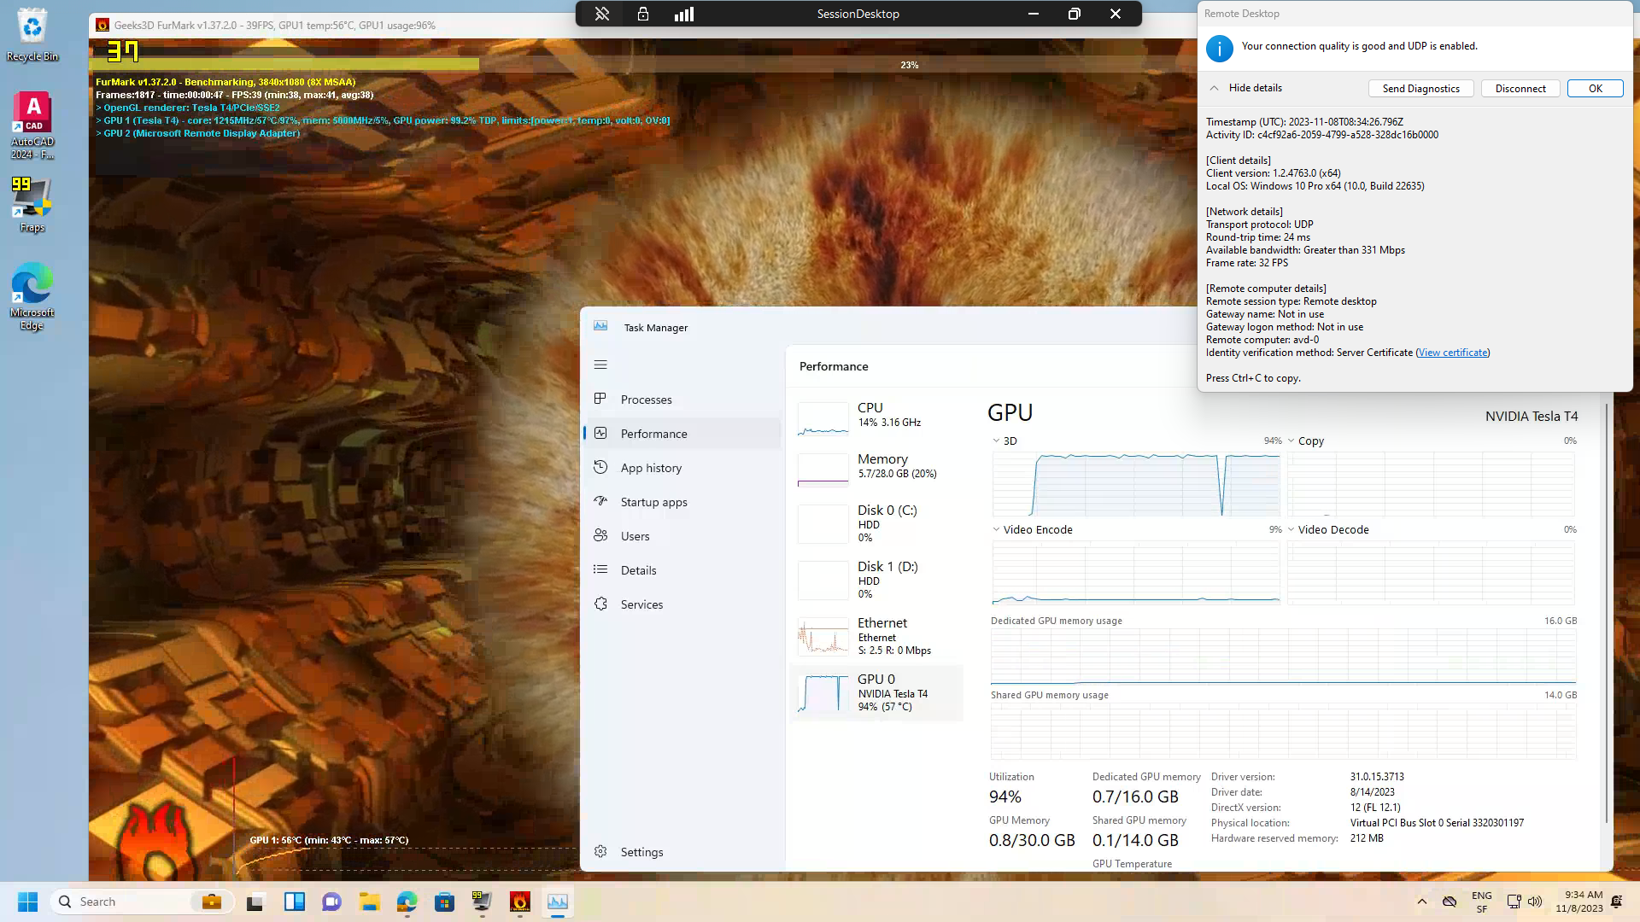Open the View certificate link
The width and height of the screenshot is (1640, 922).
point(1453,353)
